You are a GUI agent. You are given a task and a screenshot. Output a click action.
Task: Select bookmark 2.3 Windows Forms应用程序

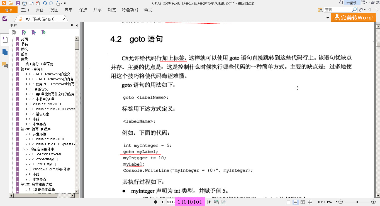coord(48,169)
